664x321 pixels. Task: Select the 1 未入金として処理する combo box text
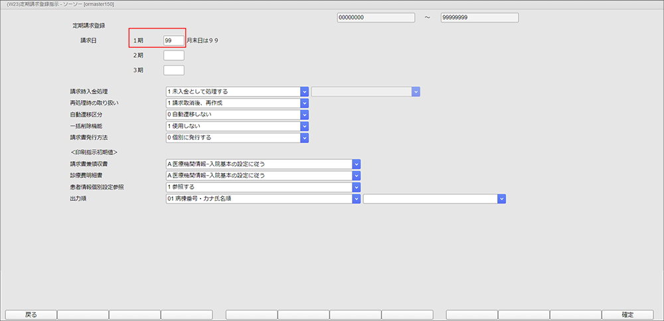coord(232,92)
